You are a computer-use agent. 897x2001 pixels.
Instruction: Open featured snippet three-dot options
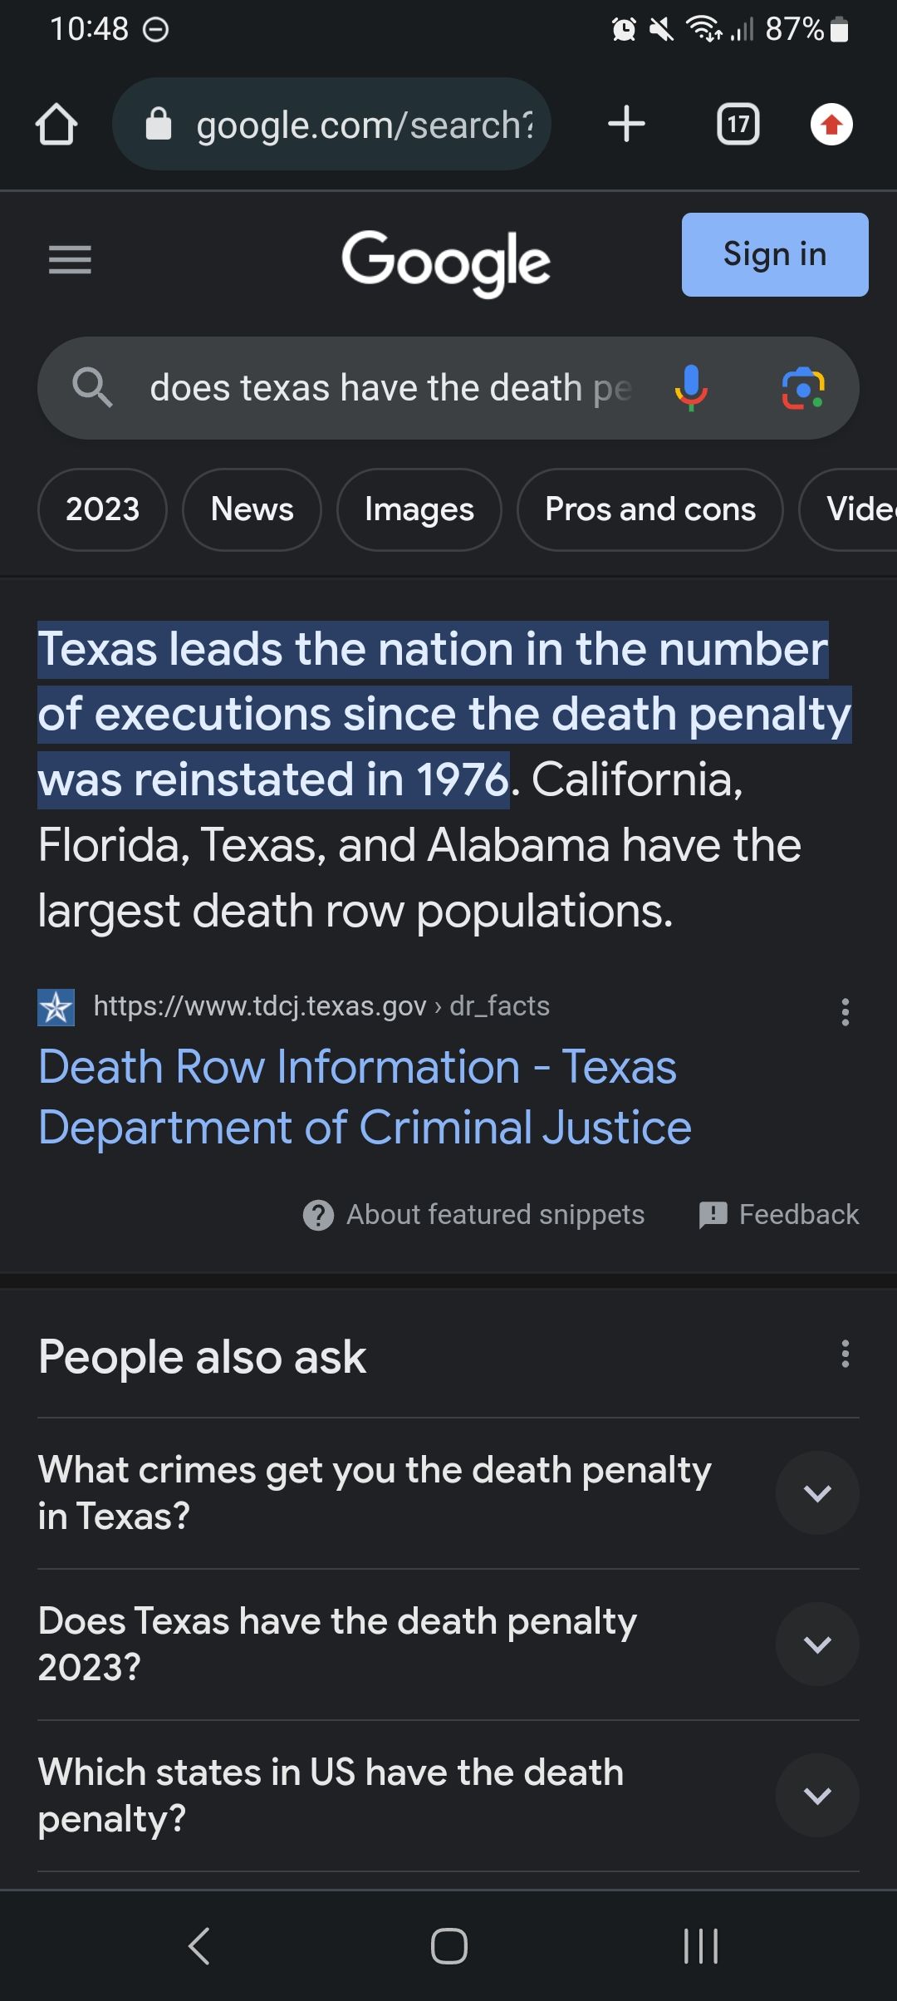(845, 1012)
